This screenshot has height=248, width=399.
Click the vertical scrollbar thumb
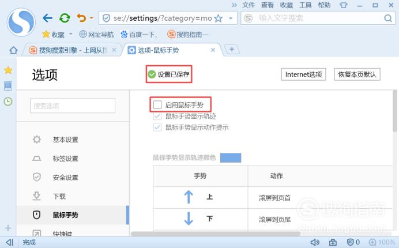tap(395, 111)
